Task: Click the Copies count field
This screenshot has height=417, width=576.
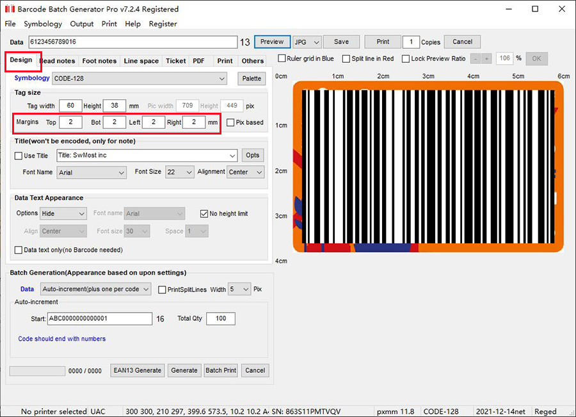Action: point(411,42)
